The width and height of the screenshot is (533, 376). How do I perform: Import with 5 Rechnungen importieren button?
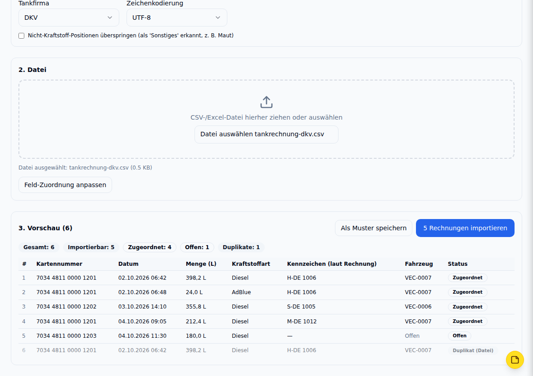(x=465, y=228)
